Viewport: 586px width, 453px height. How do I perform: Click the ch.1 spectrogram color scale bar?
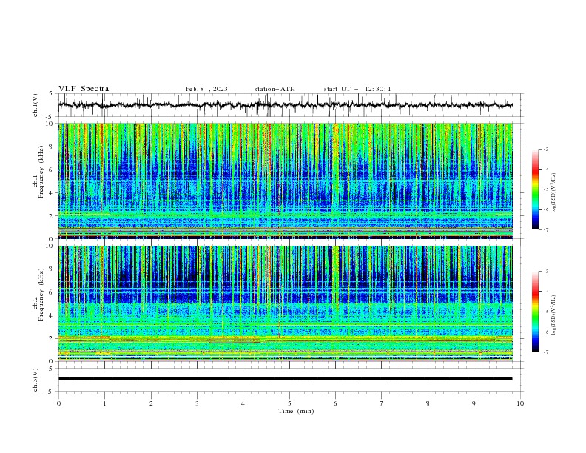535,189
